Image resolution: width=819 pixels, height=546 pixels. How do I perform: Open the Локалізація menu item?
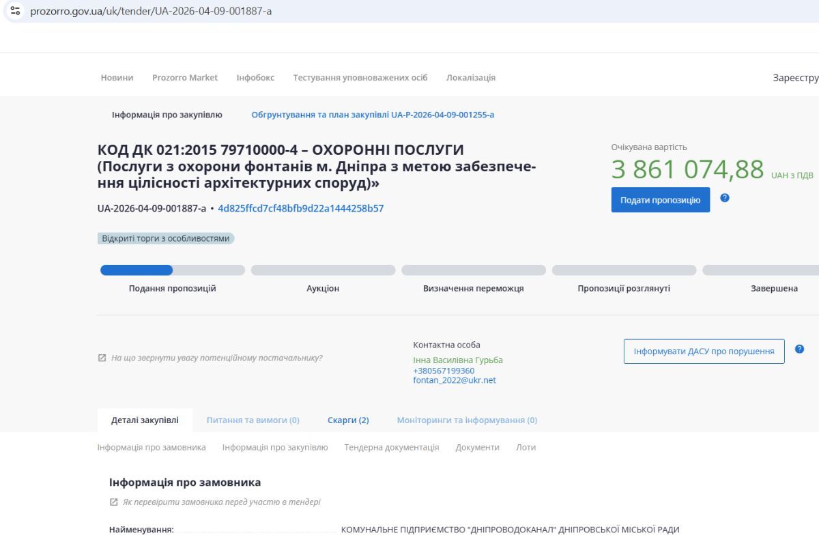pos(471,77)
